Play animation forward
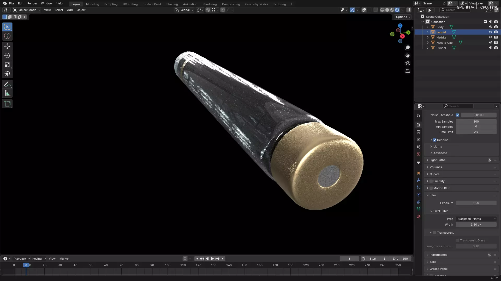501x281 pixels. (x=212, y=259)
